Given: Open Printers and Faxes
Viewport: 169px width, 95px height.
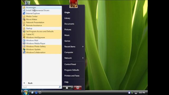Looking at the screenshot, I should 72,76.
